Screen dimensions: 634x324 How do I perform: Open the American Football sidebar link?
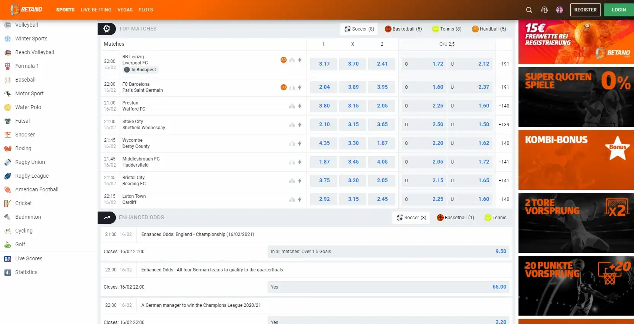coord(37,189)
